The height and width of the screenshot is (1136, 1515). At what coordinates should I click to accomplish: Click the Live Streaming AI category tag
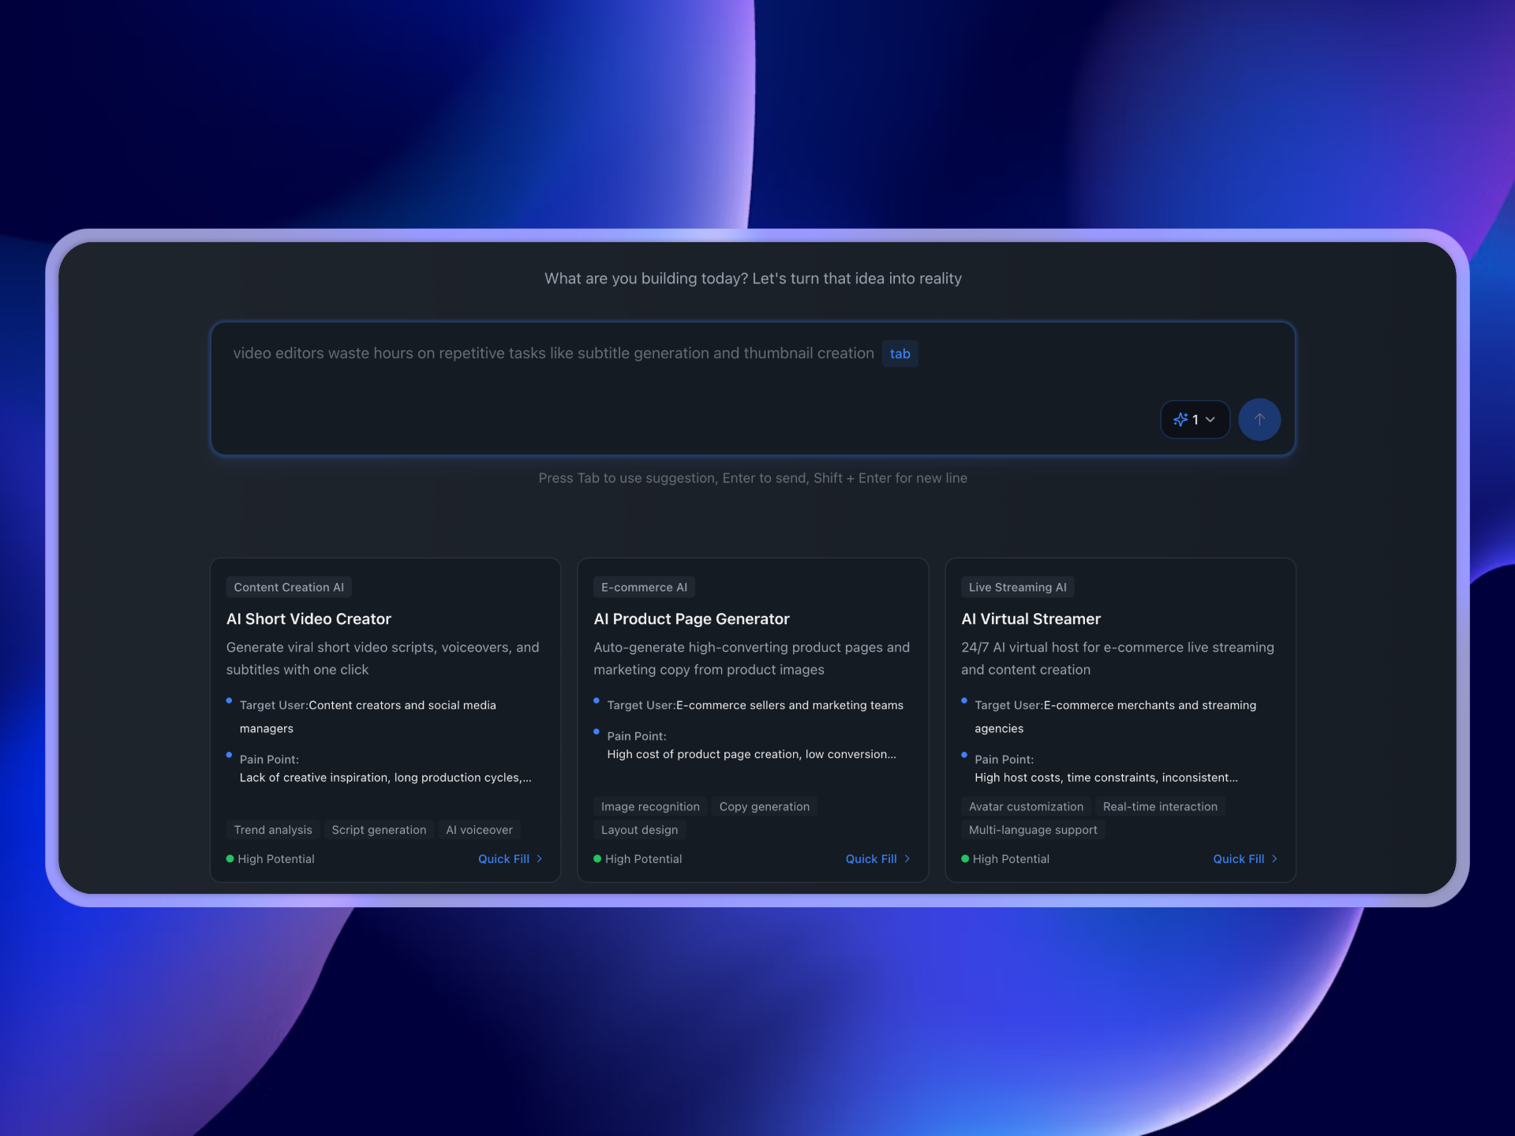(x=1017, y=587)
